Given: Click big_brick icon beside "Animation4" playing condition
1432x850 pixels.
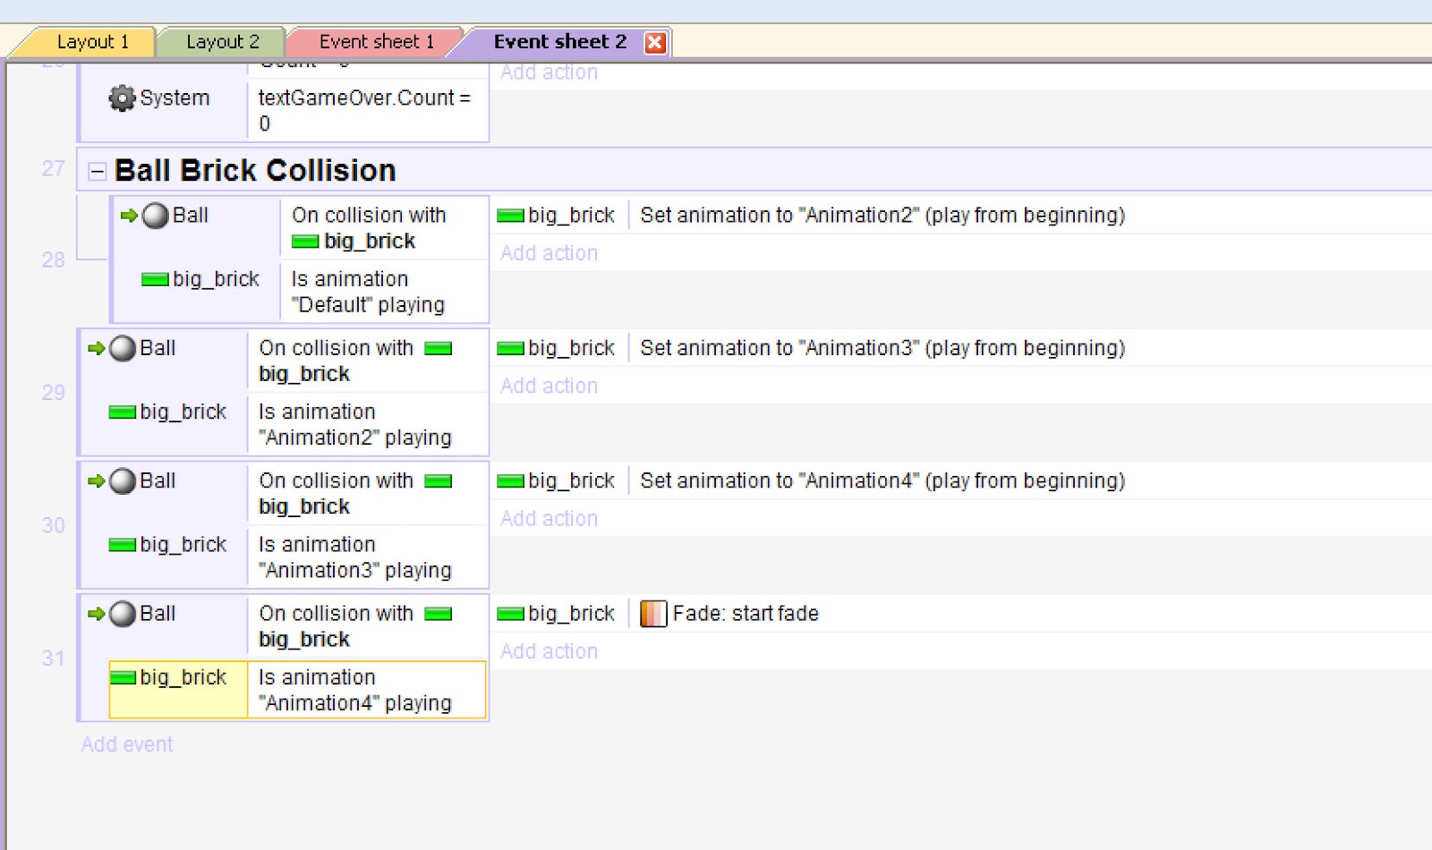Looking at the screenshot, I should coord(123,678).
